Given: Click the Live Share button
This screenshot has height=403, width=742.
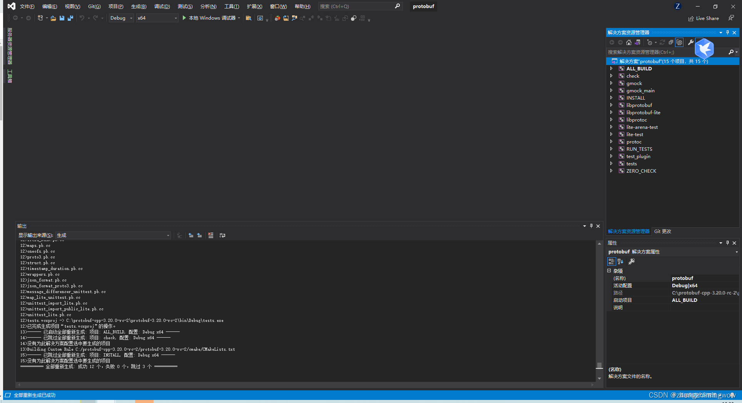Looking at the screenshot, I should [x=704, y=18].
